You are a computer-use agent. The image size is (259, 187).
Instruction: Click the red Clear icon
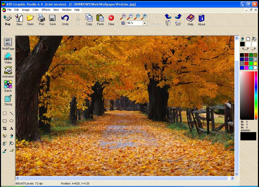[111, 20]
